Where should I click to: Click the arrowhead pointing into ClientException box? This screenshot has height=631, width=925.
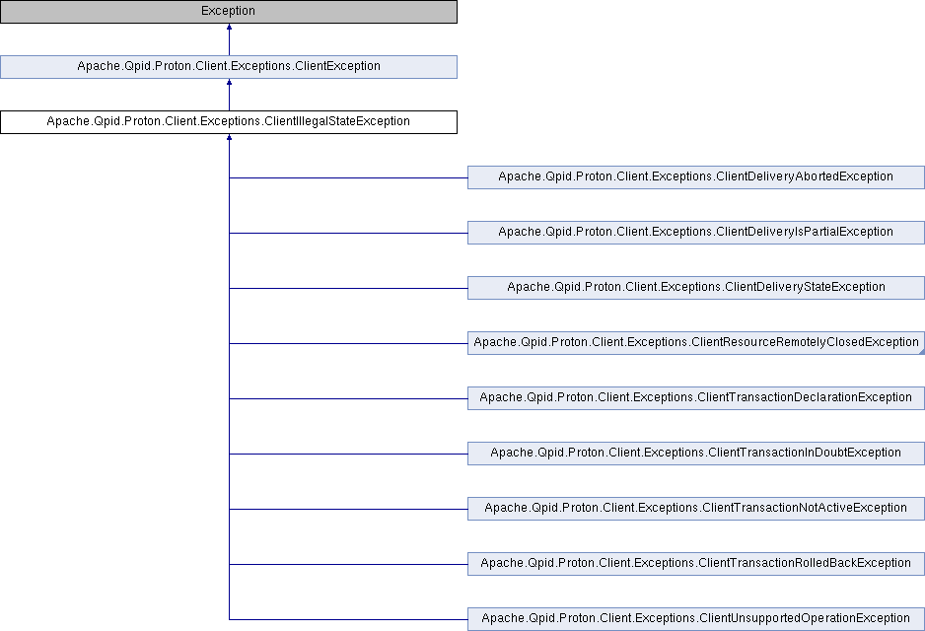[x=229, y=84]
